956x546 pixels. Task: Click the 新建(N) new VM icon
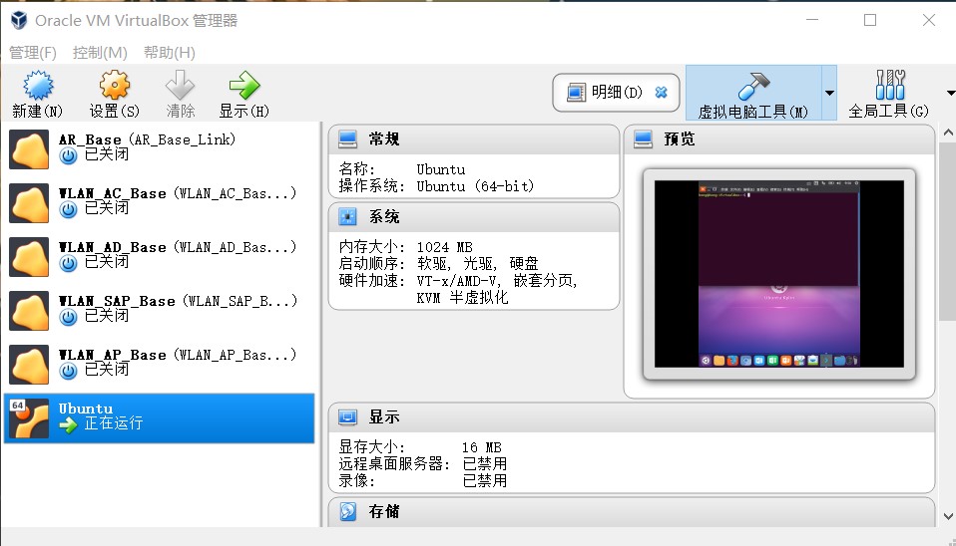[x=38, y=86]
